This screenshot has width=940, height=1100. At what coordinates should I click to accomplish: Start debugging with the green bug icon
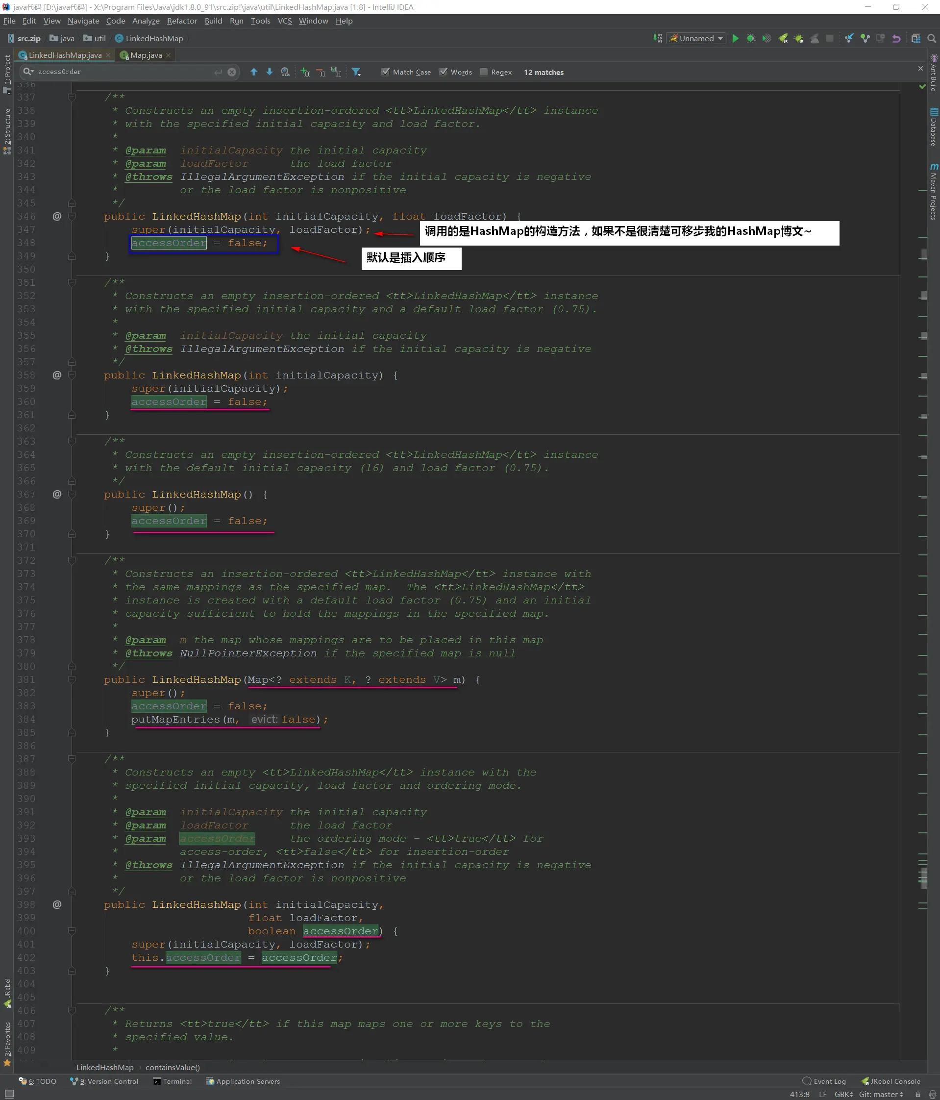click(751, 38)
